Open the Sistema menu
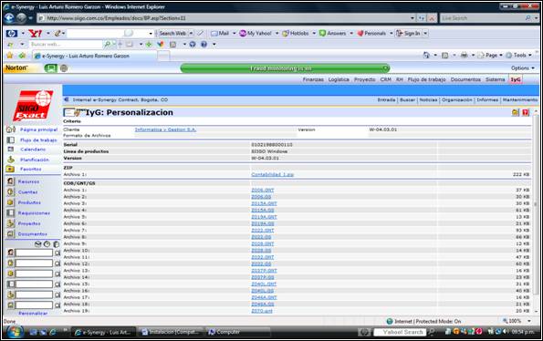Image resolution: width=543 pixels, height=341 pixels. [x=496, y=79]
